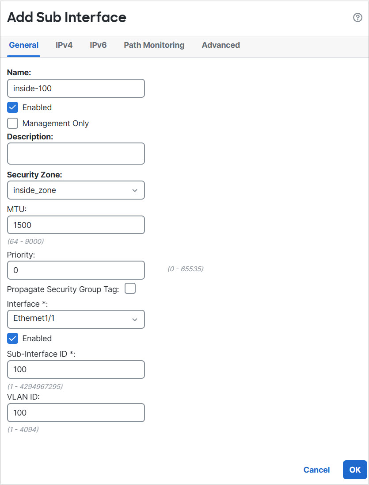Check the Propagate Security Group Tag box

[130, 288]
